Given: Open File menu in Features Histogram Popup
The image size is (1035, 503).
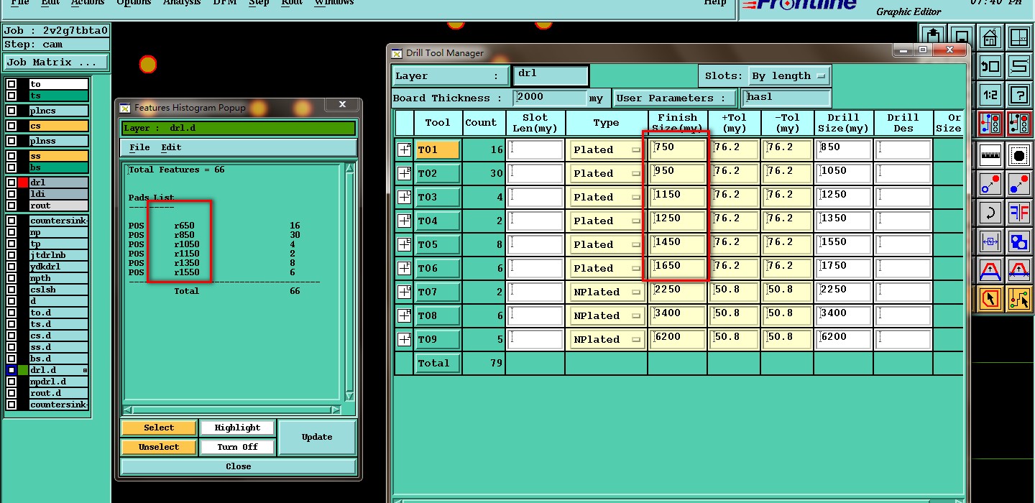Looking at the screenshot, I should pos(139,147).
